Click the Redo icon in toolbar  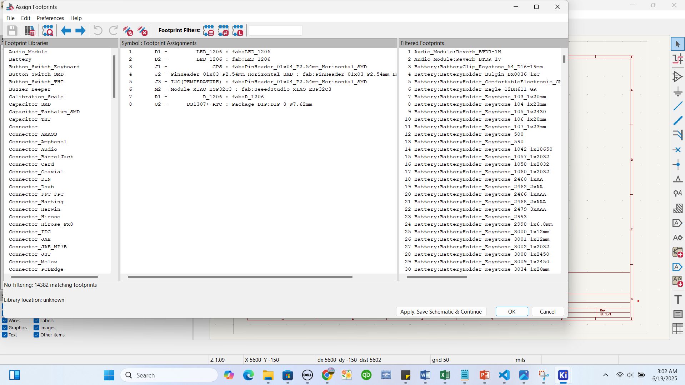(x=113, y=31)
